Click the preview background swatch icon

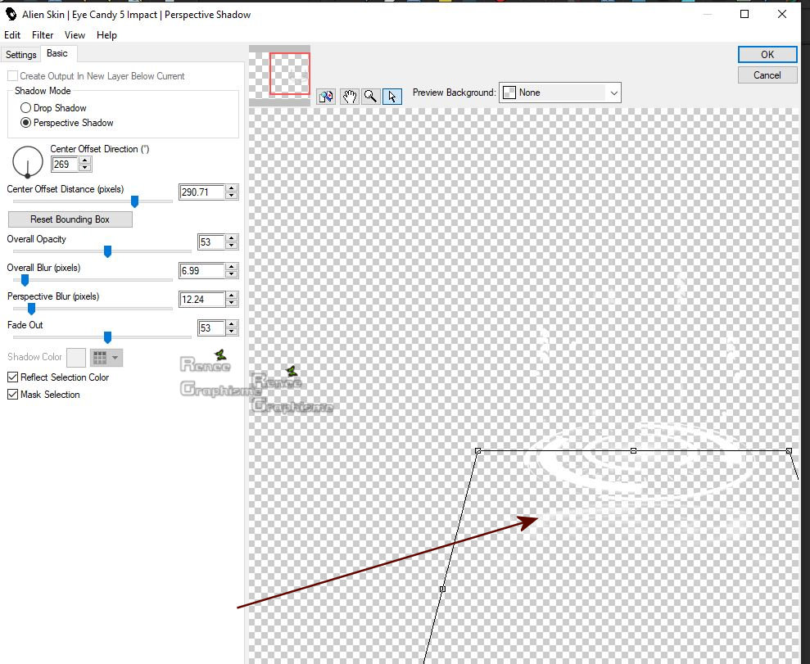pos(509,93)
